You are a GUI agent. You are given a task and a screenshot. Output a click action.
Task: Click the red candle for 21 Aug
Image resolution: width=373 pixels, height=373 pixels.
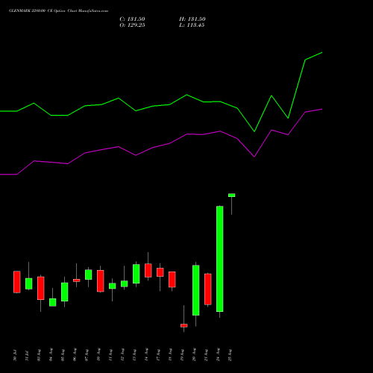[x=208, y=289]
